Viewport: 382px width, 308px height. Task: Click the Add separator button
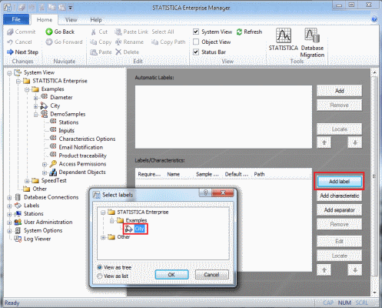pyautogui.click(x=339, y=210)
